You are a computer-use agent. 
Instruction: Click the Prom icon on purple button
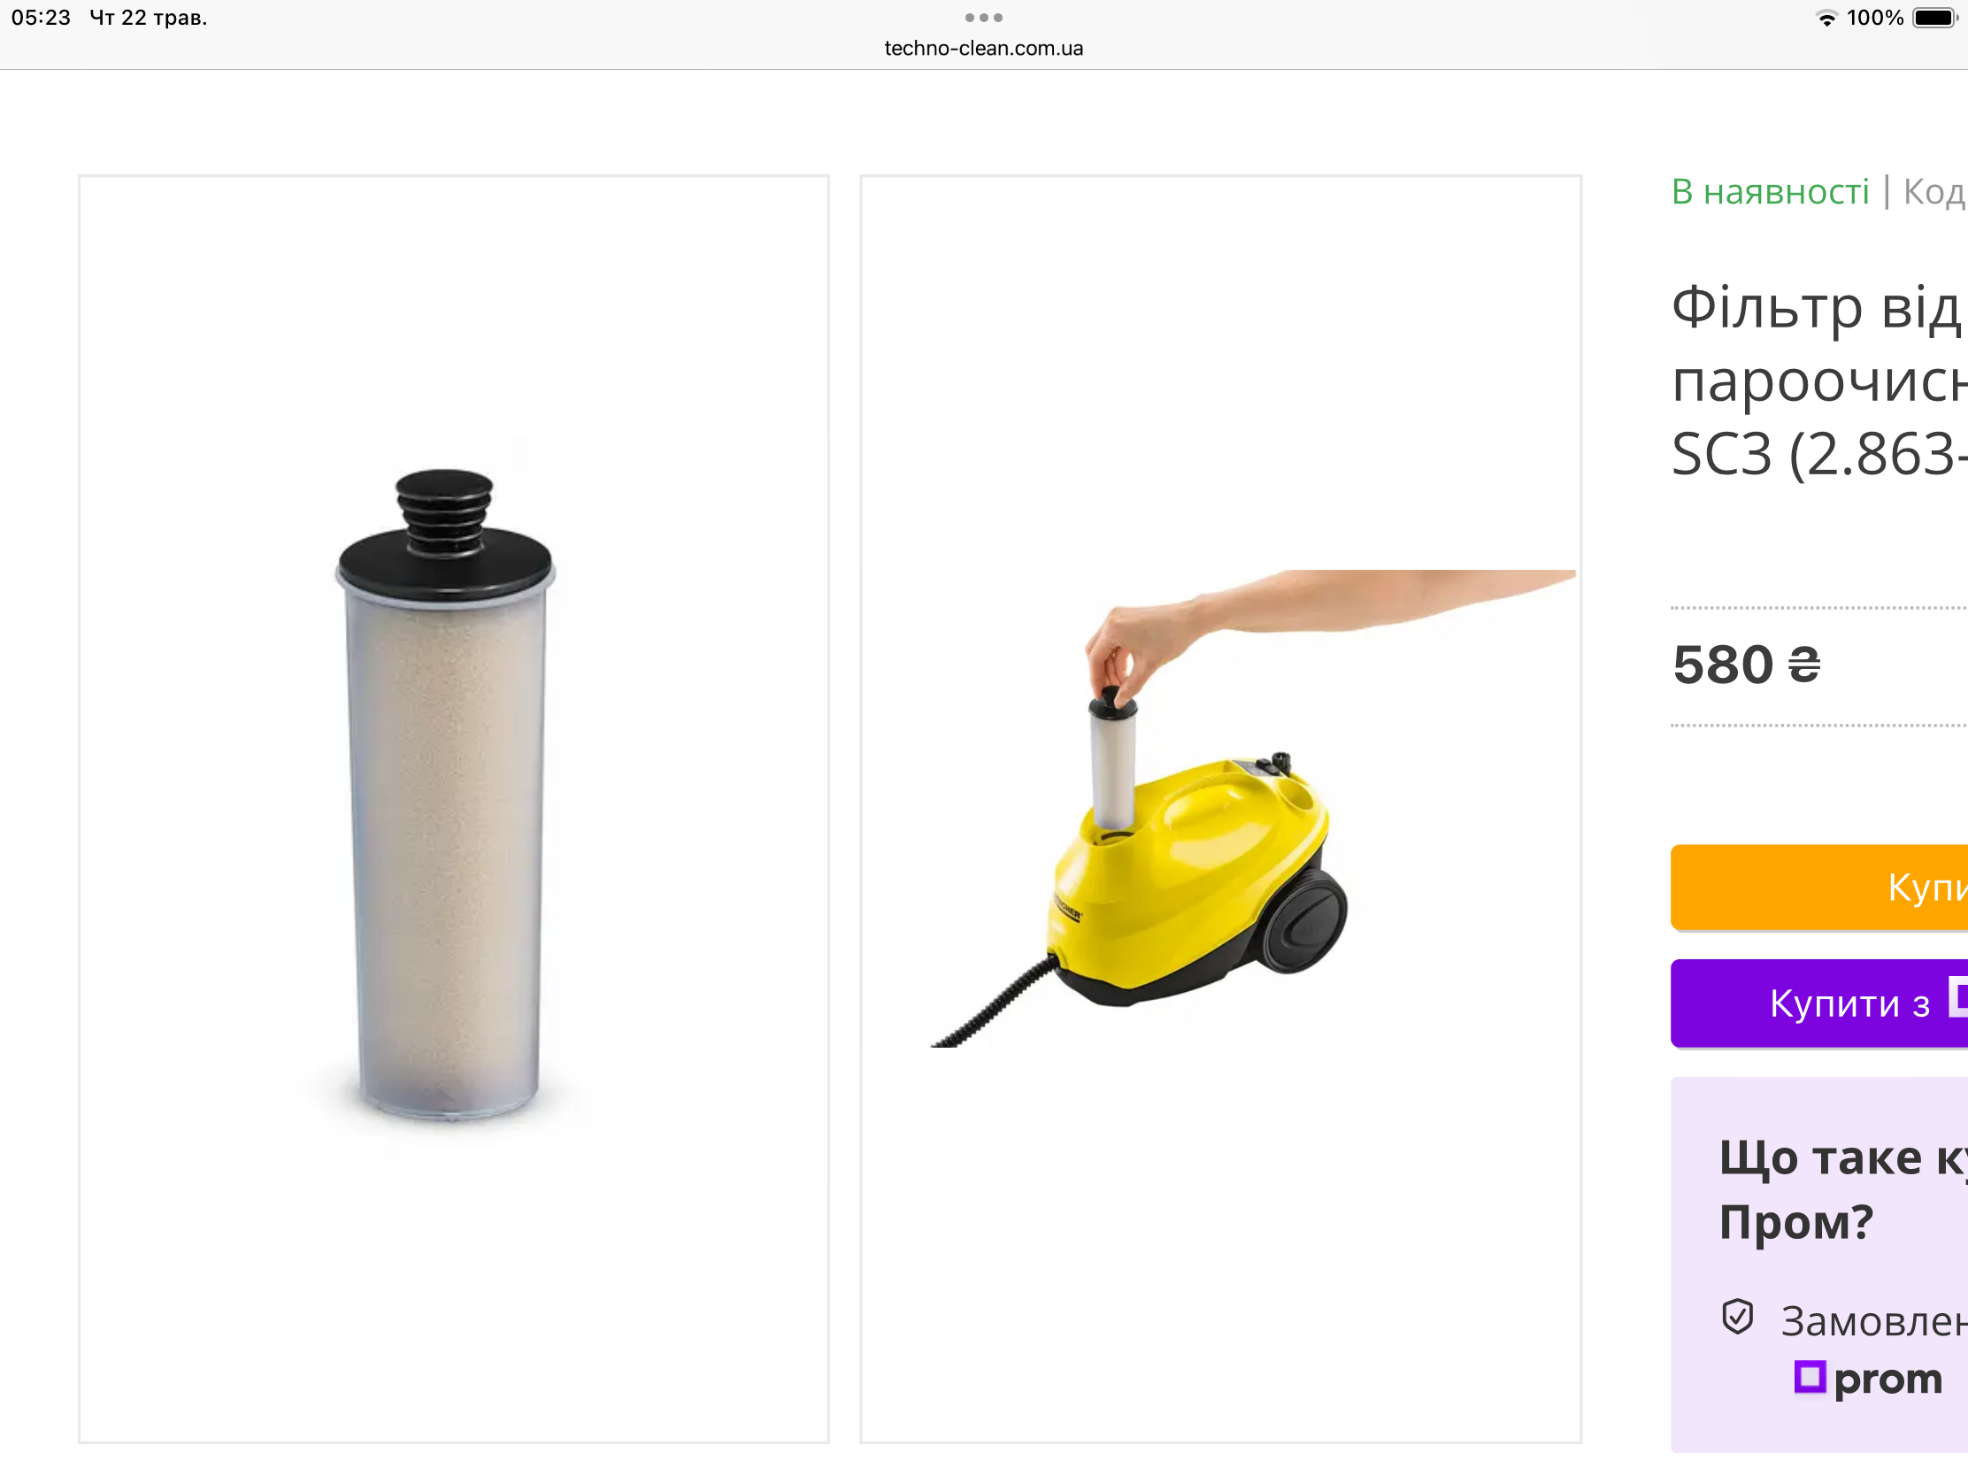tap(1957, 996)
